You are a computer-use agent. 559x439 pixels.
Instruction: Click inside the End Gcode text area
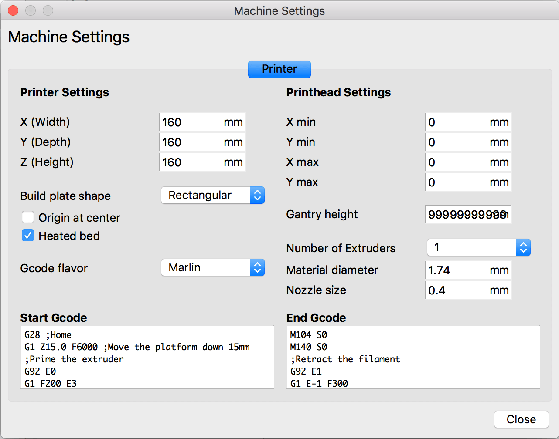413,357
